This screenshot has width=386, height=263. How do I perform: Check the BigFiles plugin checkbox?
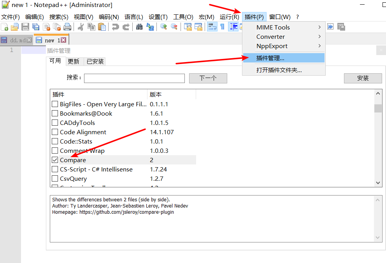(x=55, y=104)
